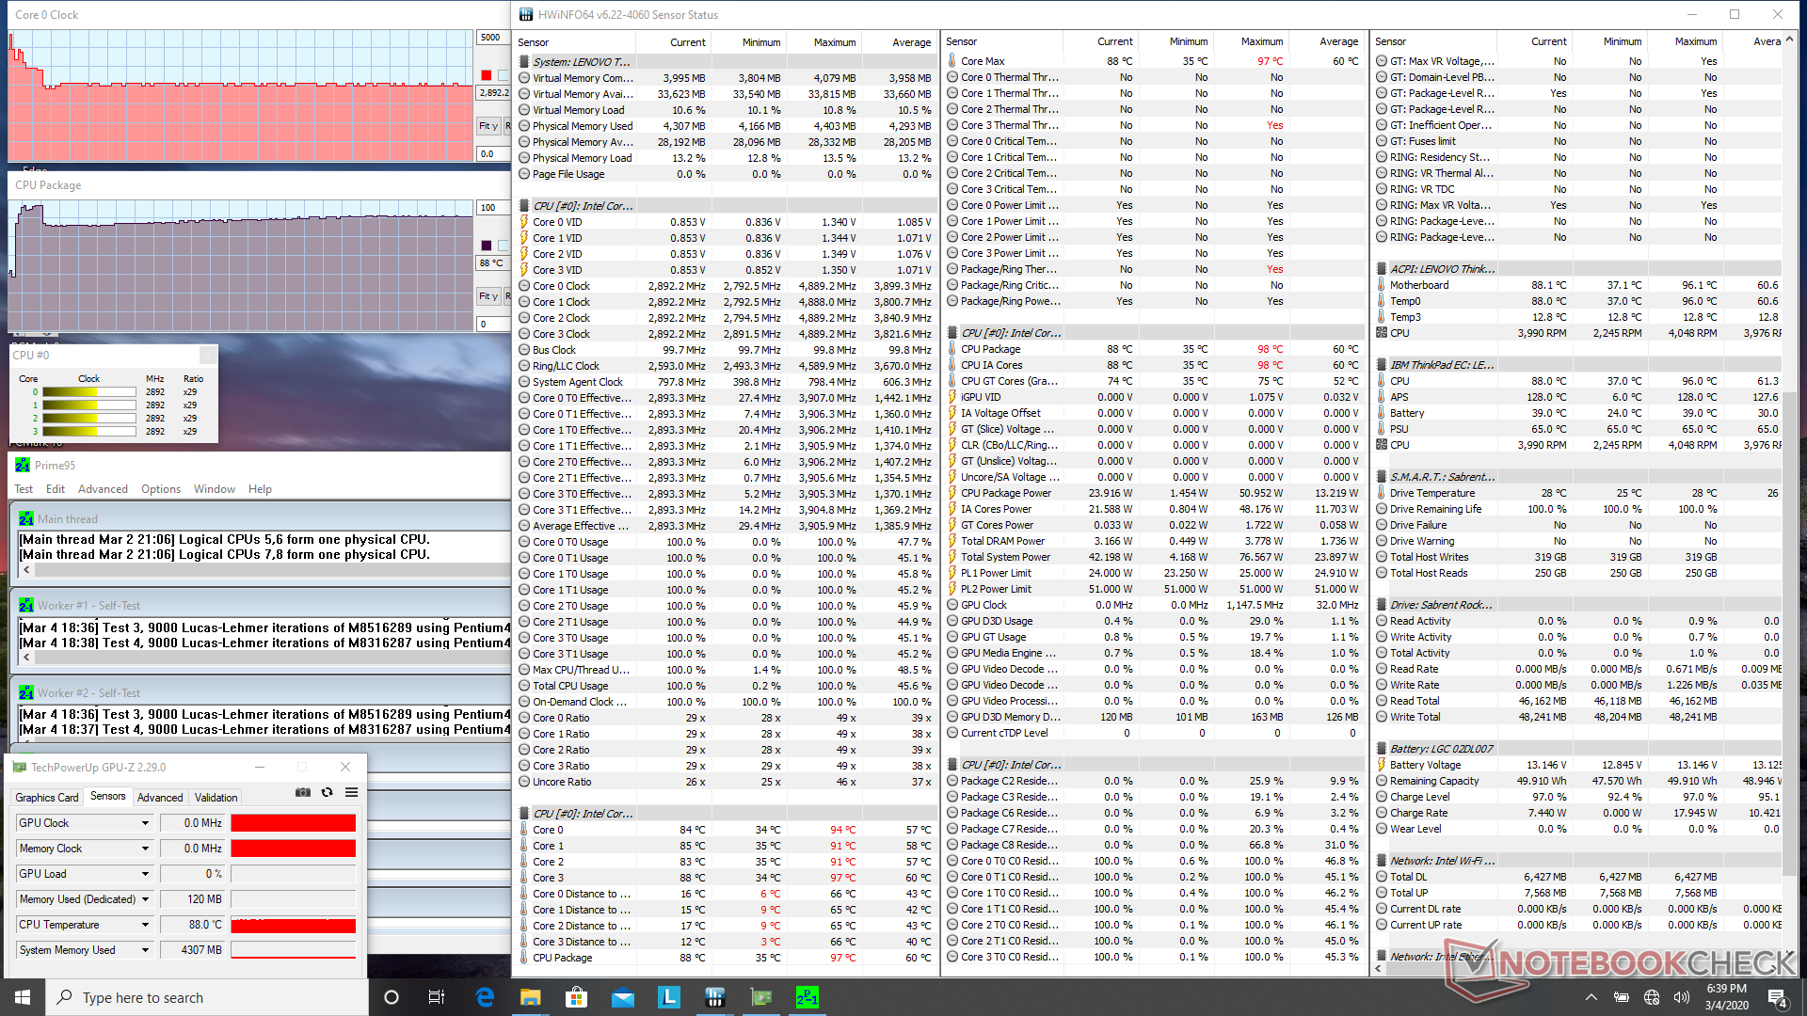Open HWiNFO from the taskbar
Viewport: 1807px width, 1016px height.
pos(714,997)
